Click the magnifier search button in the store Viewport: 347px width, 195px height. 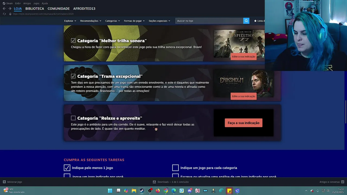[246, 21]
